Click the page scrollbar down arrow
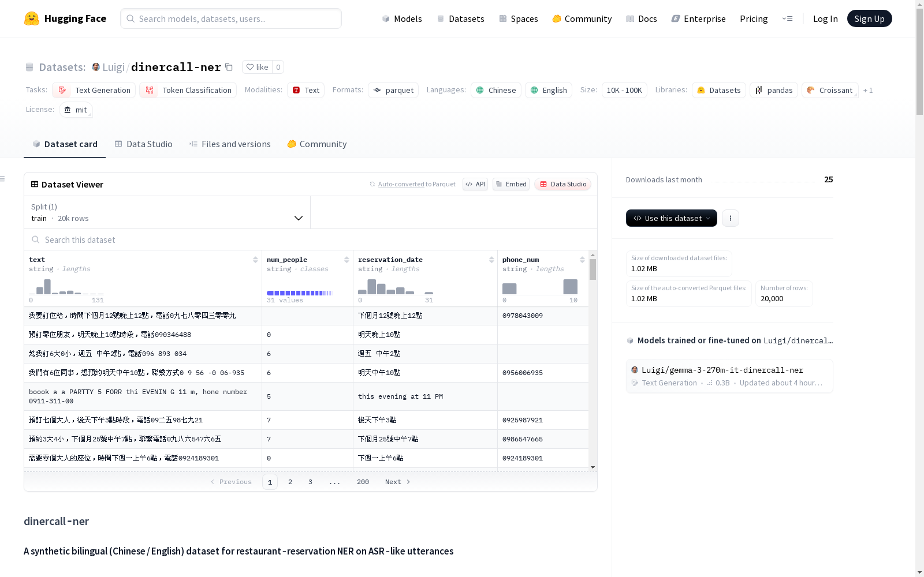This screenshot has width=924, height=577. pyautogui.click(x=919, y=572)
